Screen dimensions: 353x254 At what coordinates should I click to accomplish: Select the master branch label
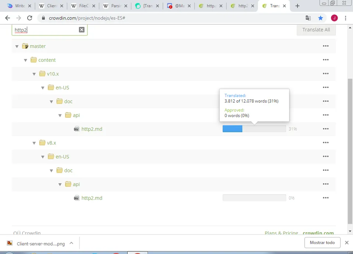[x=38, y=46]
